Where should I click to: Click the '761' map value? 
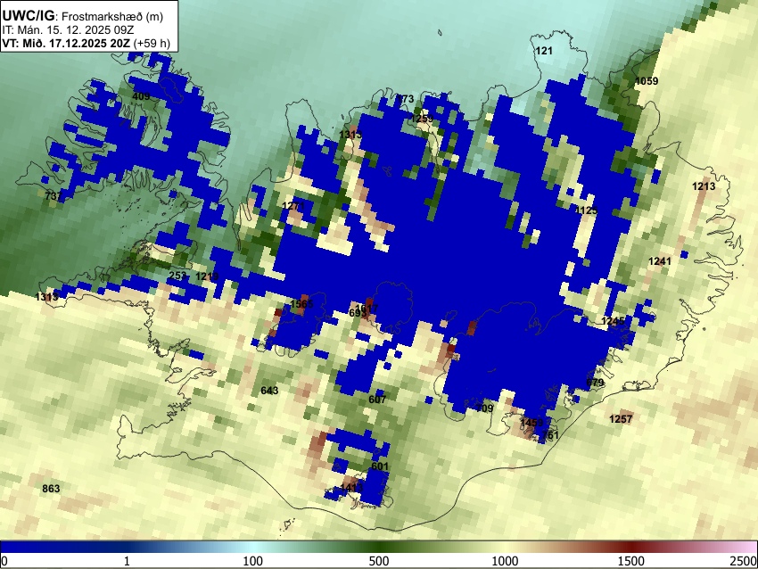pos(550,435)
